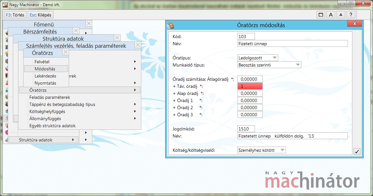The height and width of the screenshot is (196, 373).
Task: Click the Óradíj 3 value field
Action: [x=250, y=115]
